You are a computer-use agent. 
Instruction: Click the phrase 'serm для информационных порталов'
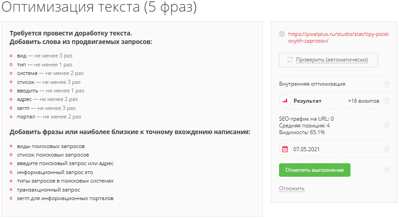pyautogui.click(x=65, y=198)
